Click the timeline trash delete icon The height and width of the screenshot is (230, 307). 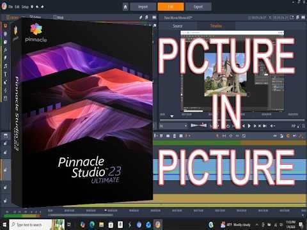(175, 135)
